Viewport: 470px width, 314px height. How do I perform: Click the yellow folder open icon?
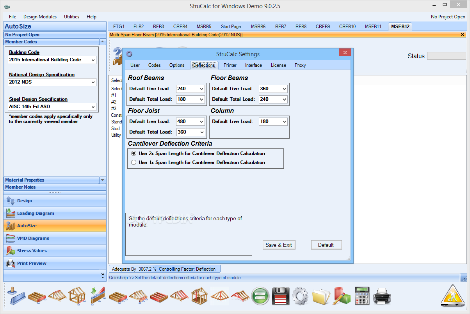click(x=321, y=297)
